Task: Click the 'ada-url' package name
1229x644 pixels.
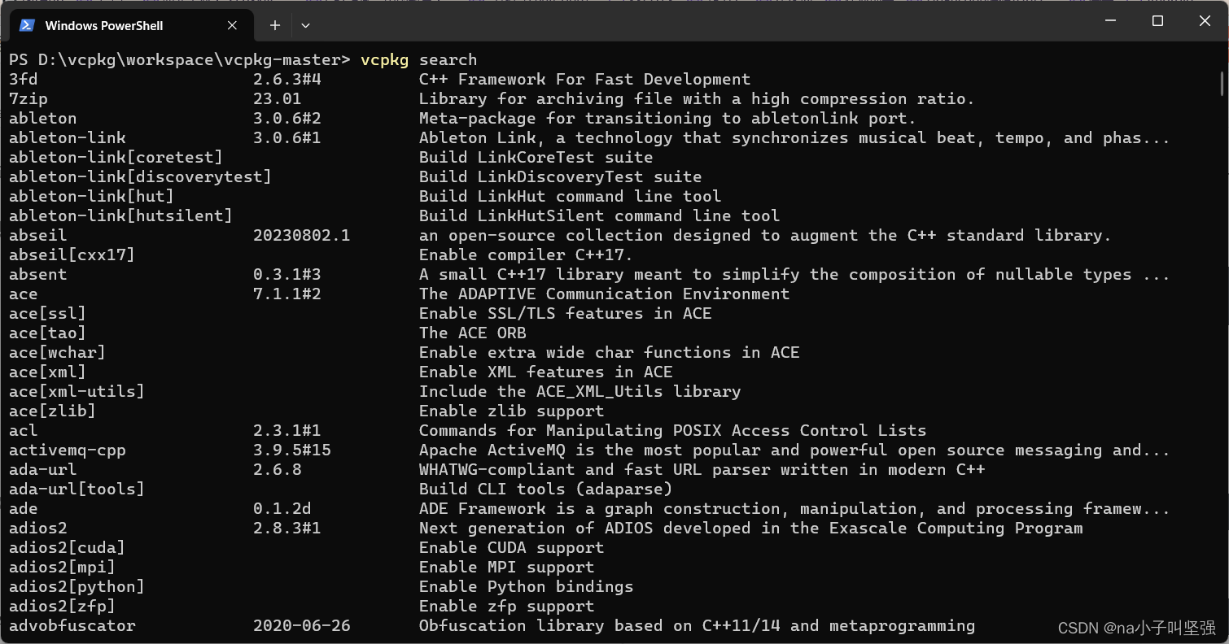Action: pos(43,469)
